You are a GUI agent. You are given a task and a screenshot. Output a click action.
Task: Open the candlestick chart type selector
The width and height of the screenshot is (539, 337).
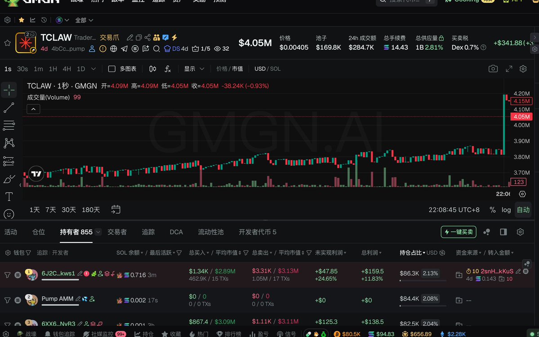click(x=153, y=69)
